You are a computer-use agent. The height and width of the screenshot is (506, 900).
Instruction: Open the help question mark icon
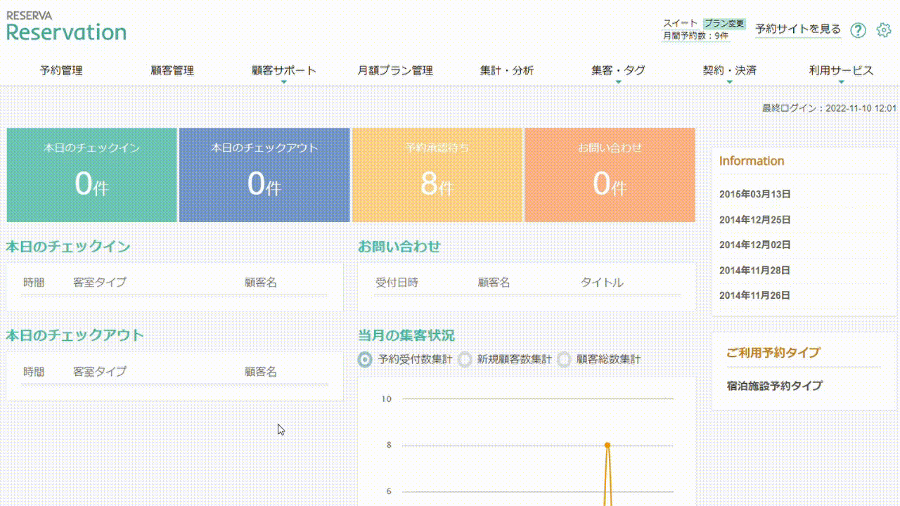(x=858, y=30)
